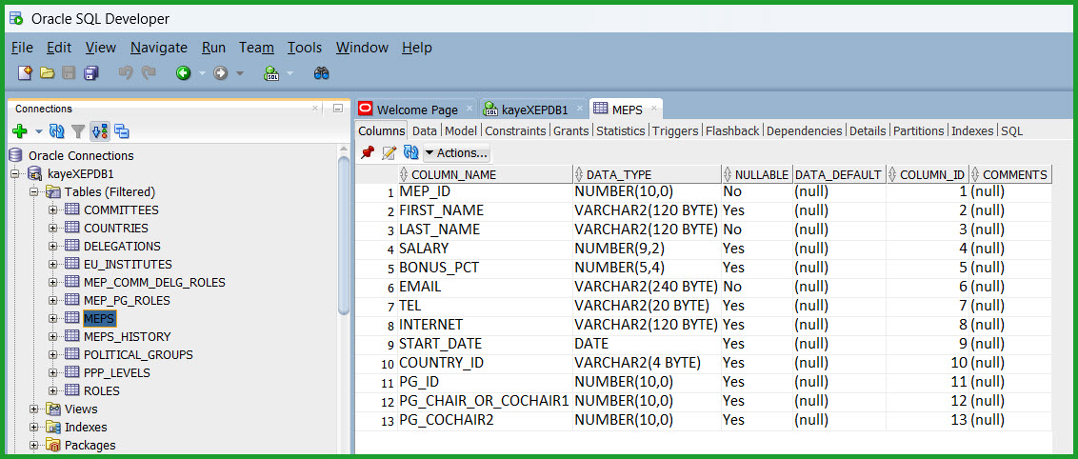Open the Actions... dropdown
Image resolution: width=1078 pixels, height=459 pixels.
click(456, 152)
